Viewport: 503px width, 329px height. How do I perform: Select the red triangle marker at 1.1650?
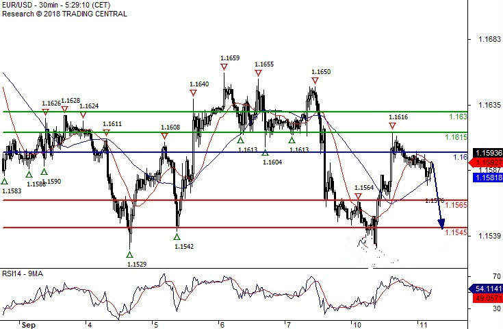click(x=315, y=80)
